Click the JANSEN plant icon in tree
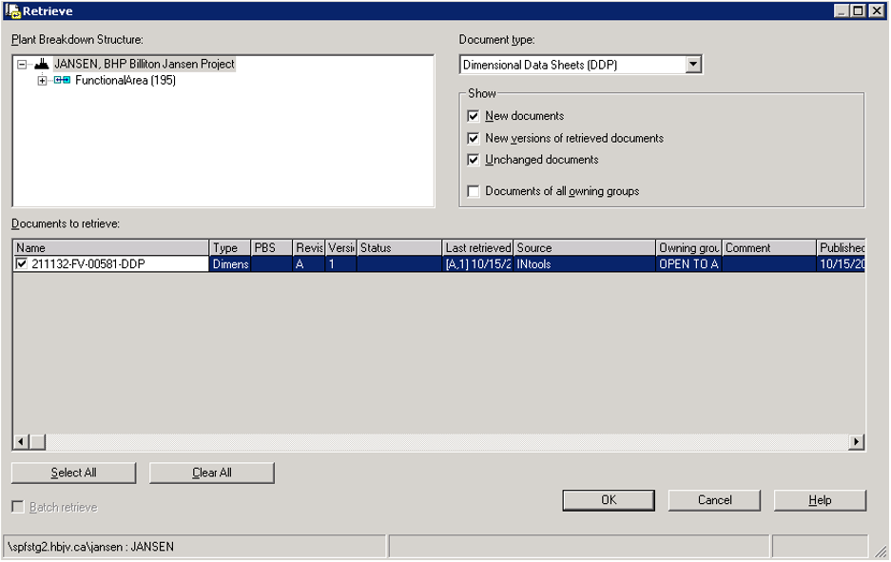 click(42, 65)
